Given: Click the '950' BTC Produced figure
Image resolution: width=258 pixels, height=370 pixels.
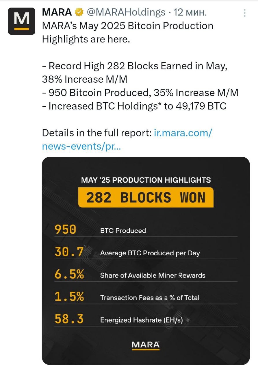Looking at the screenshot, I should click(x=66, y=230).
